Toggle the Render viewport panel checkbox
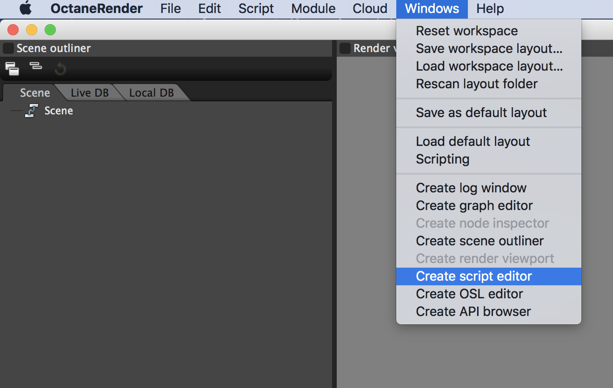This screenshot has width=613, height=388. (345, 48)
